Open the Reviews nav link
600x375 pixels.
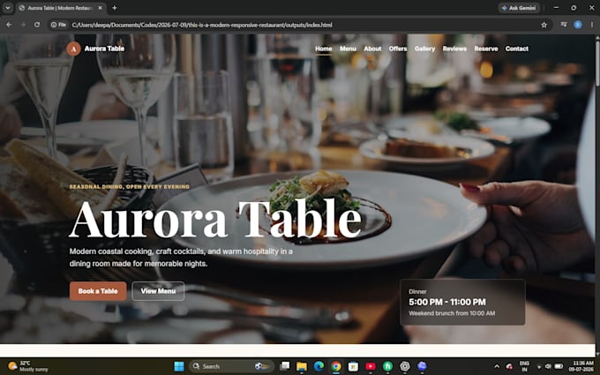coord(454,49)
